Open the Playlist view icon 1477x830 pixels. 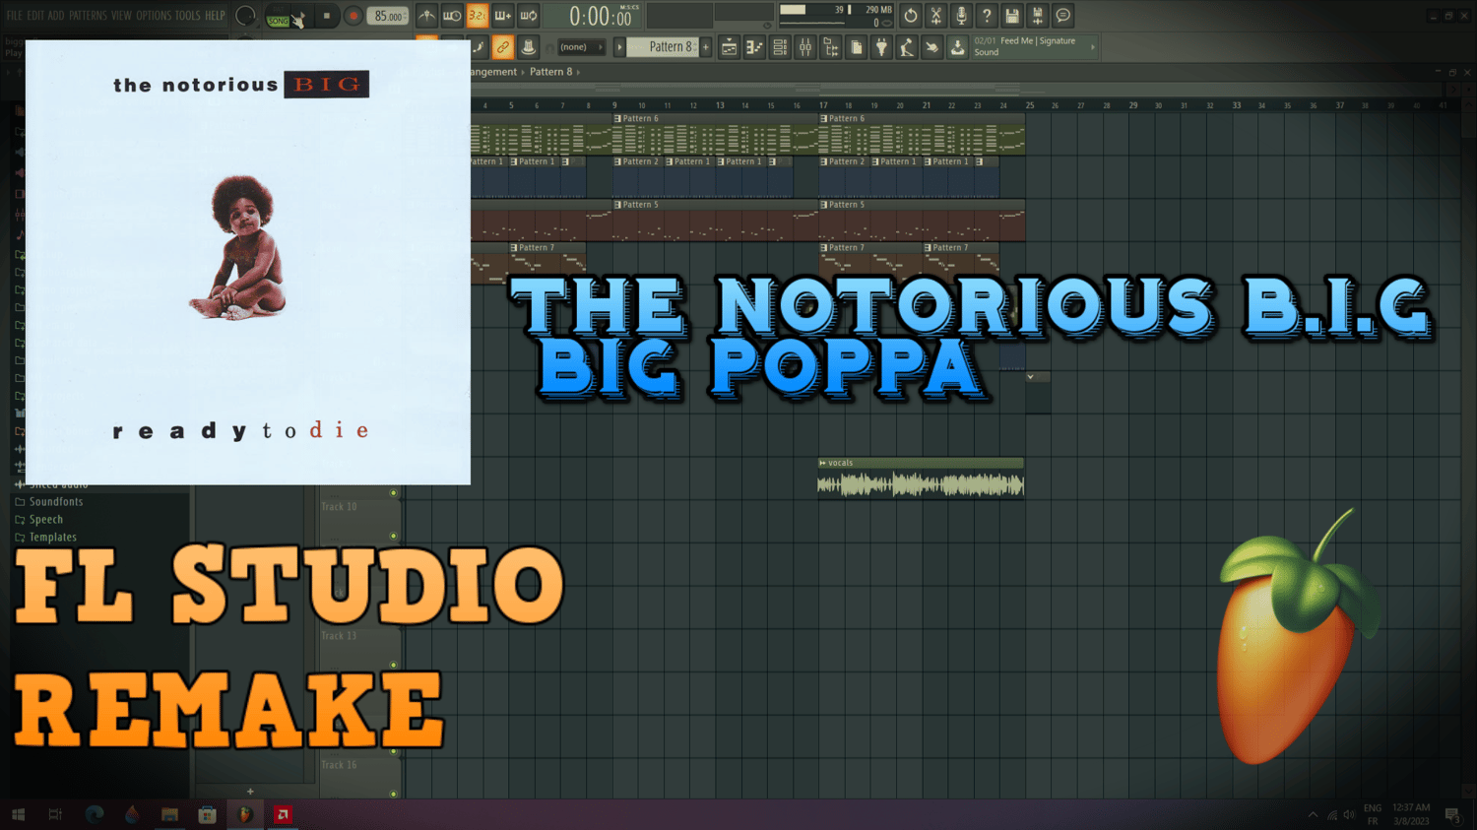(x=729, y=47)
